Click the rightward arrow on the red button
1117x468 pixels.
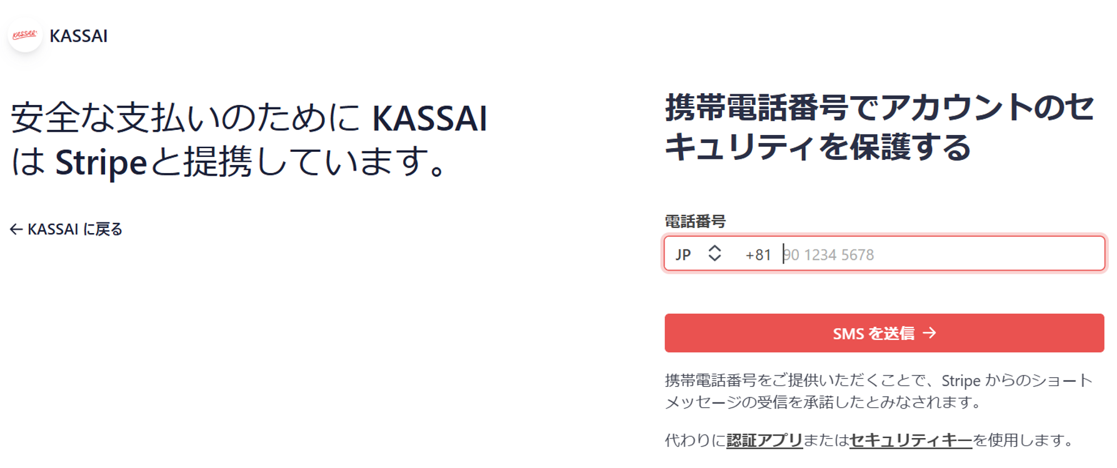coord(931,334)
